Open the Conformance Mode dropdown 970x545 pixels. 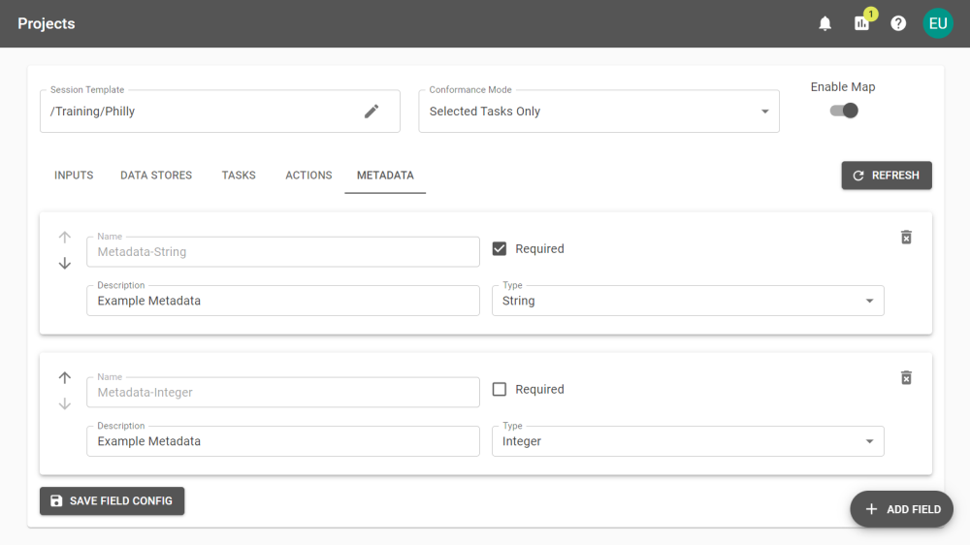[598, 112]
